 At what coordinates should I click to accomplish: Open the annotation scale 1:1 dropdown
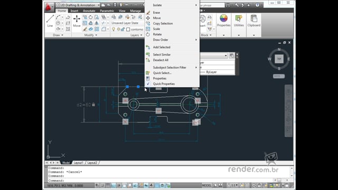[x=233, y=185]
